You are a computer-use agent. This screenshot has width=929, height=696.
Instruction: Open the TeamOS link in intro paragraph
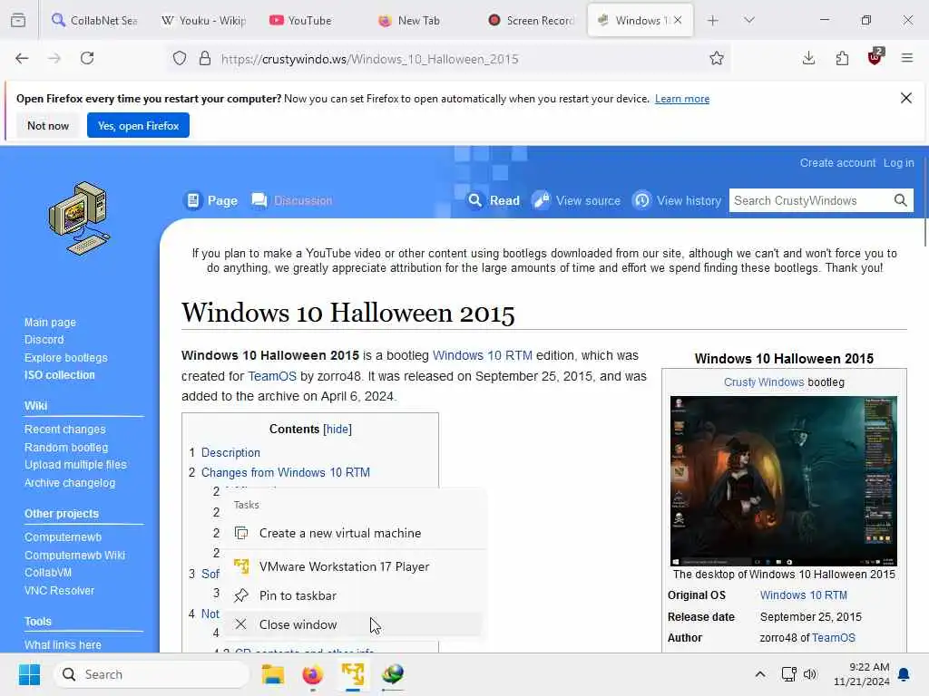click(272, 376)
